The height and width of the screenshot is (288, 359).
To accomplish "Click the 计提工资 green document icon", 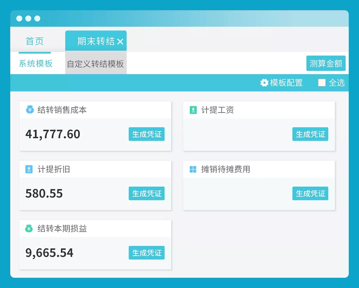I will pyautogui.click(x=193, y=110).
